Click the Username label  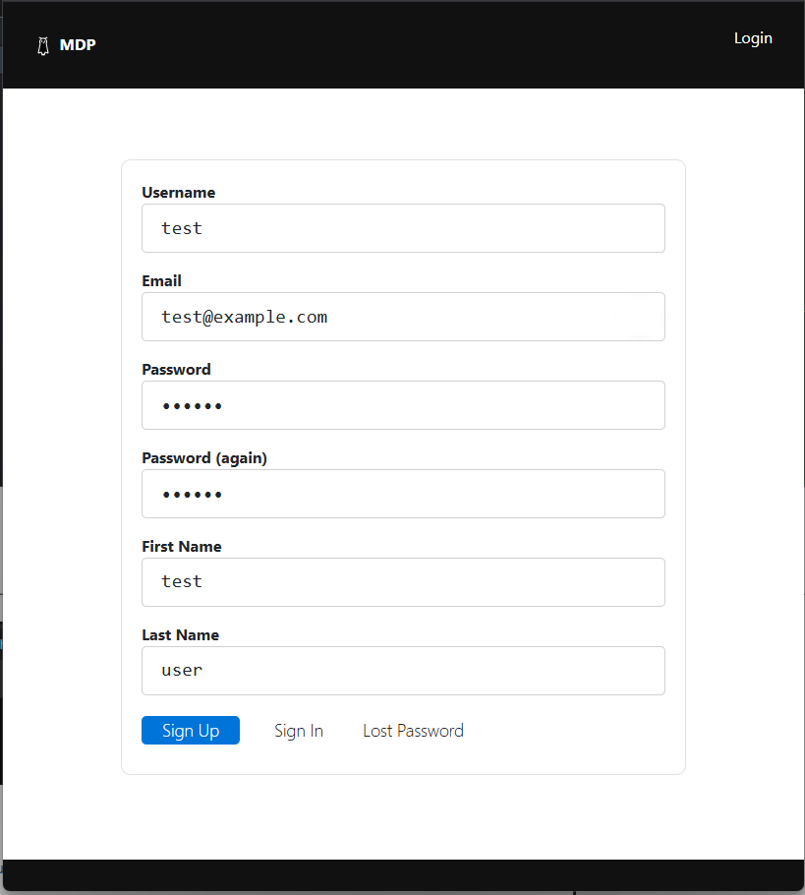point(178,193)
